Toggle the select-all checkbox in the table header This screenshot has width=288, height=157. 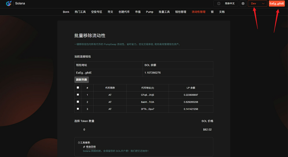coord(78,88)
